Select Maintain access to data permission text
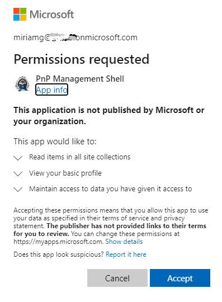The width and height of the screenshot is (222, 302). click(x=111, y=189)
